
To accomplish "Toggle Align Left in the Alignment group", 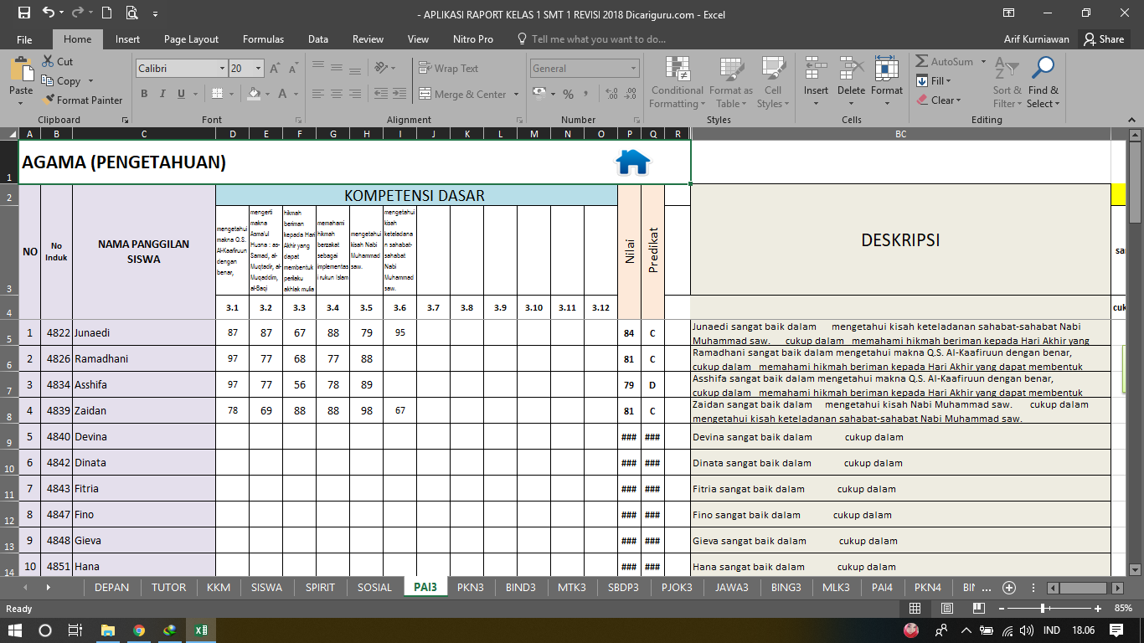I will pyautogui.click(x=317, y=94).
